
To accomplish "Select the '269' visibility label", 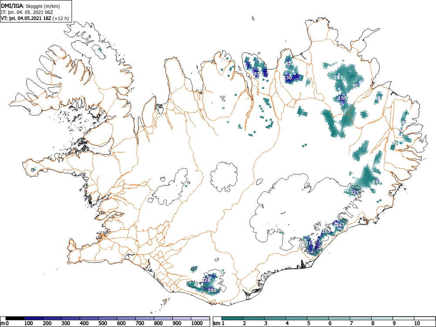I will point(326,231).
